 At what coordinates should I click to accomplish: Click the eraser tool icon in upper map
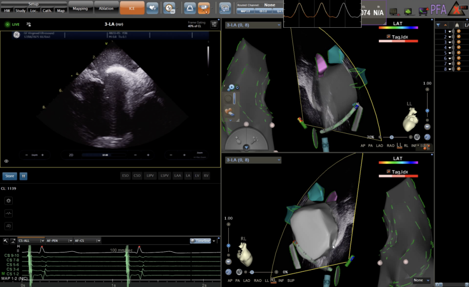229,112
